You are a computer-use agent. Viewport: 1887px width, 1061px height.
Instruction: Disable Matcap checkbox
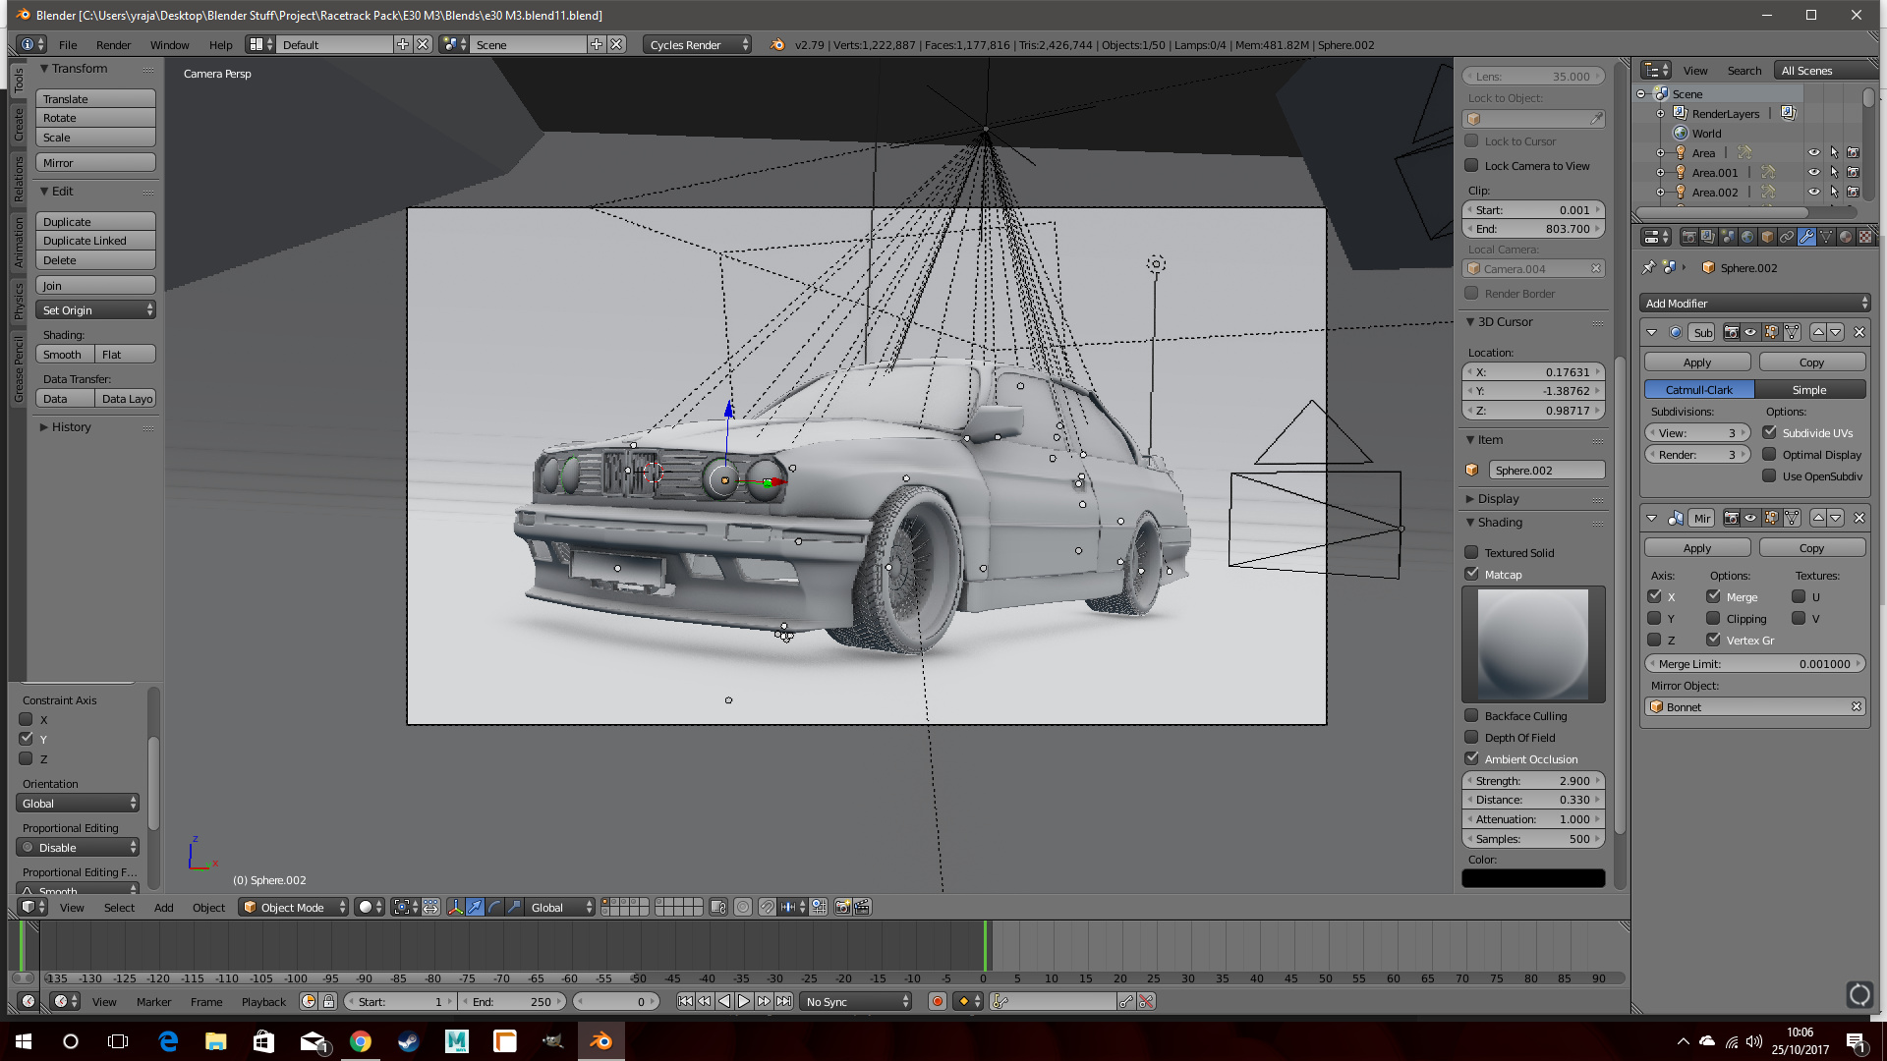click(1471, 574)
